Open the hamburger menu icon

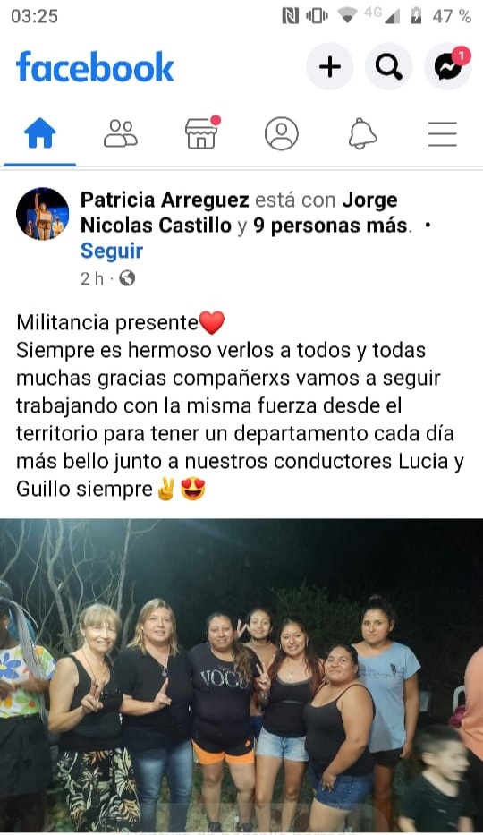(x=443, y=133)
